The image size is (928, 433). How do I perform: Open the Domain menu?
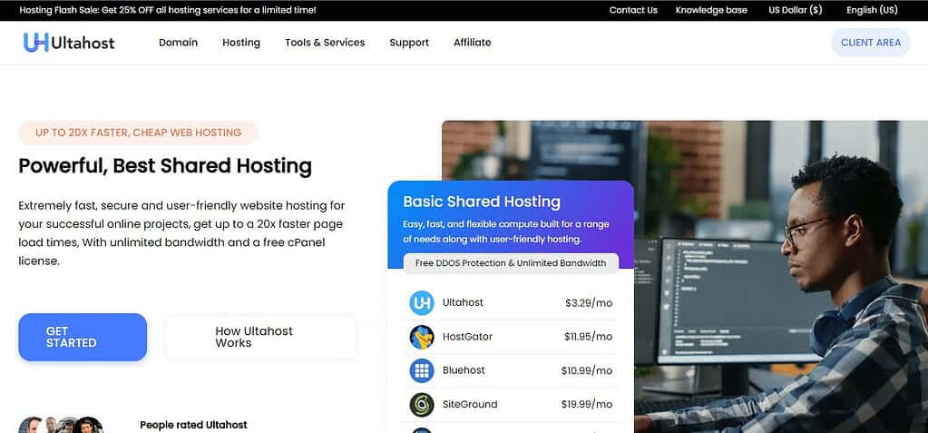178,43
